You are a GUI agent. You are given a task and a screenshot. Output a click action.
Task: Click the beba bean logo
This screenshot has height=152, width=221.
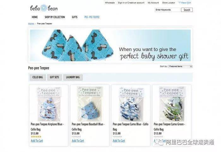(x=44, y=8)
